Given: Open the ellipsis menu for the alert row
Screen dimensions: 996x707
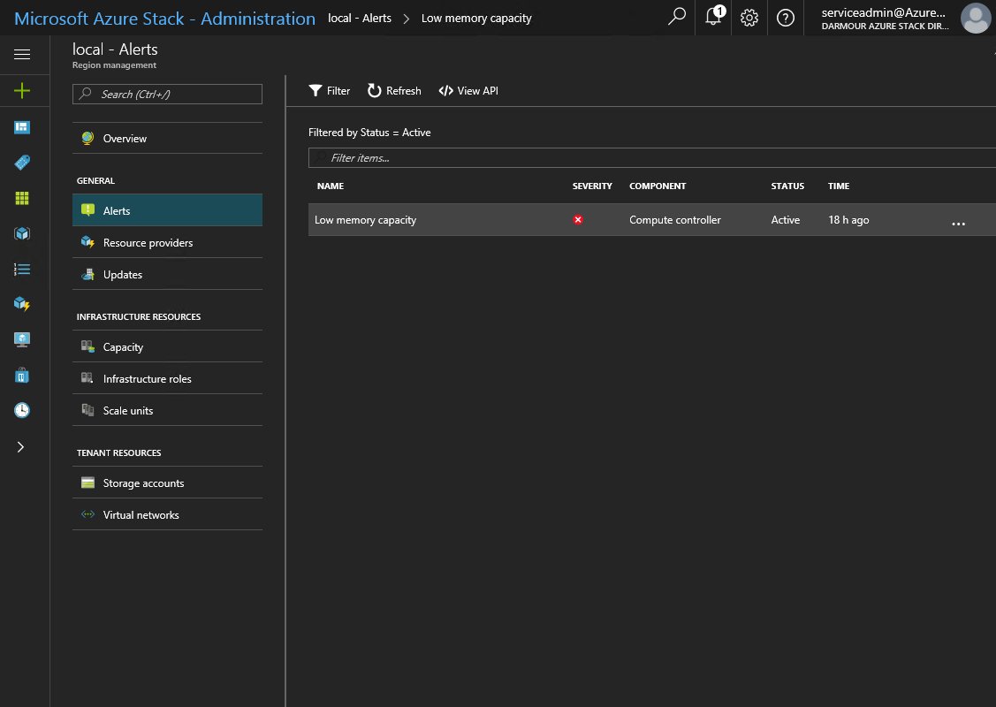Looking at the screenshot, I should tap(959, 223).
